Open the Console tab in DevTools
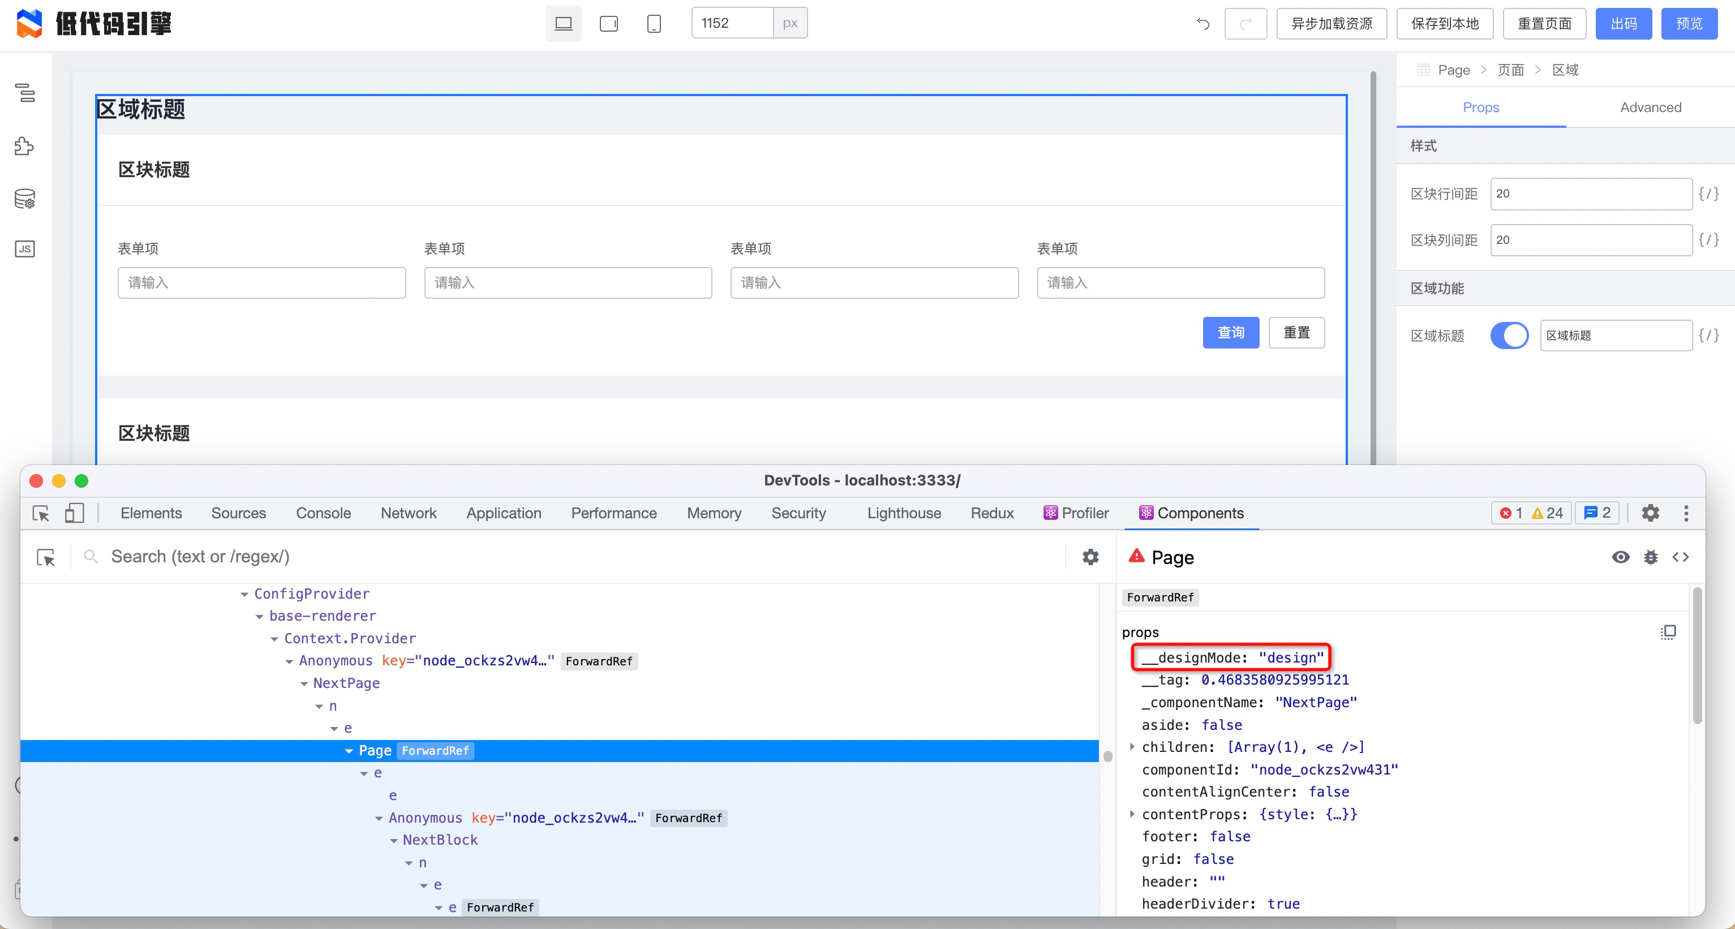 click(323, 513)
